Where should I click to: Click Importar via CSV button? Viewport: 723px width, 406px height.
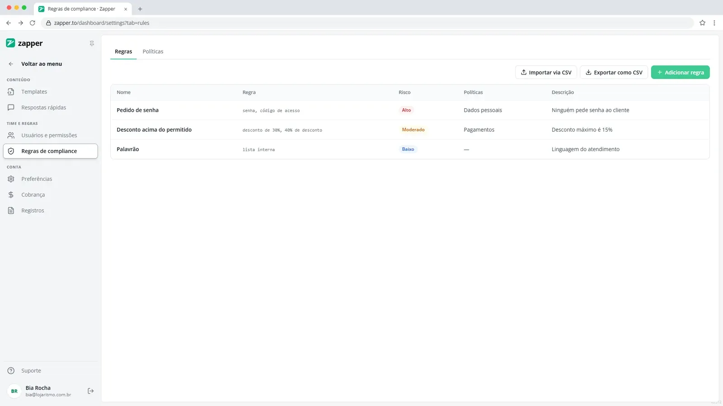(546, 72)
